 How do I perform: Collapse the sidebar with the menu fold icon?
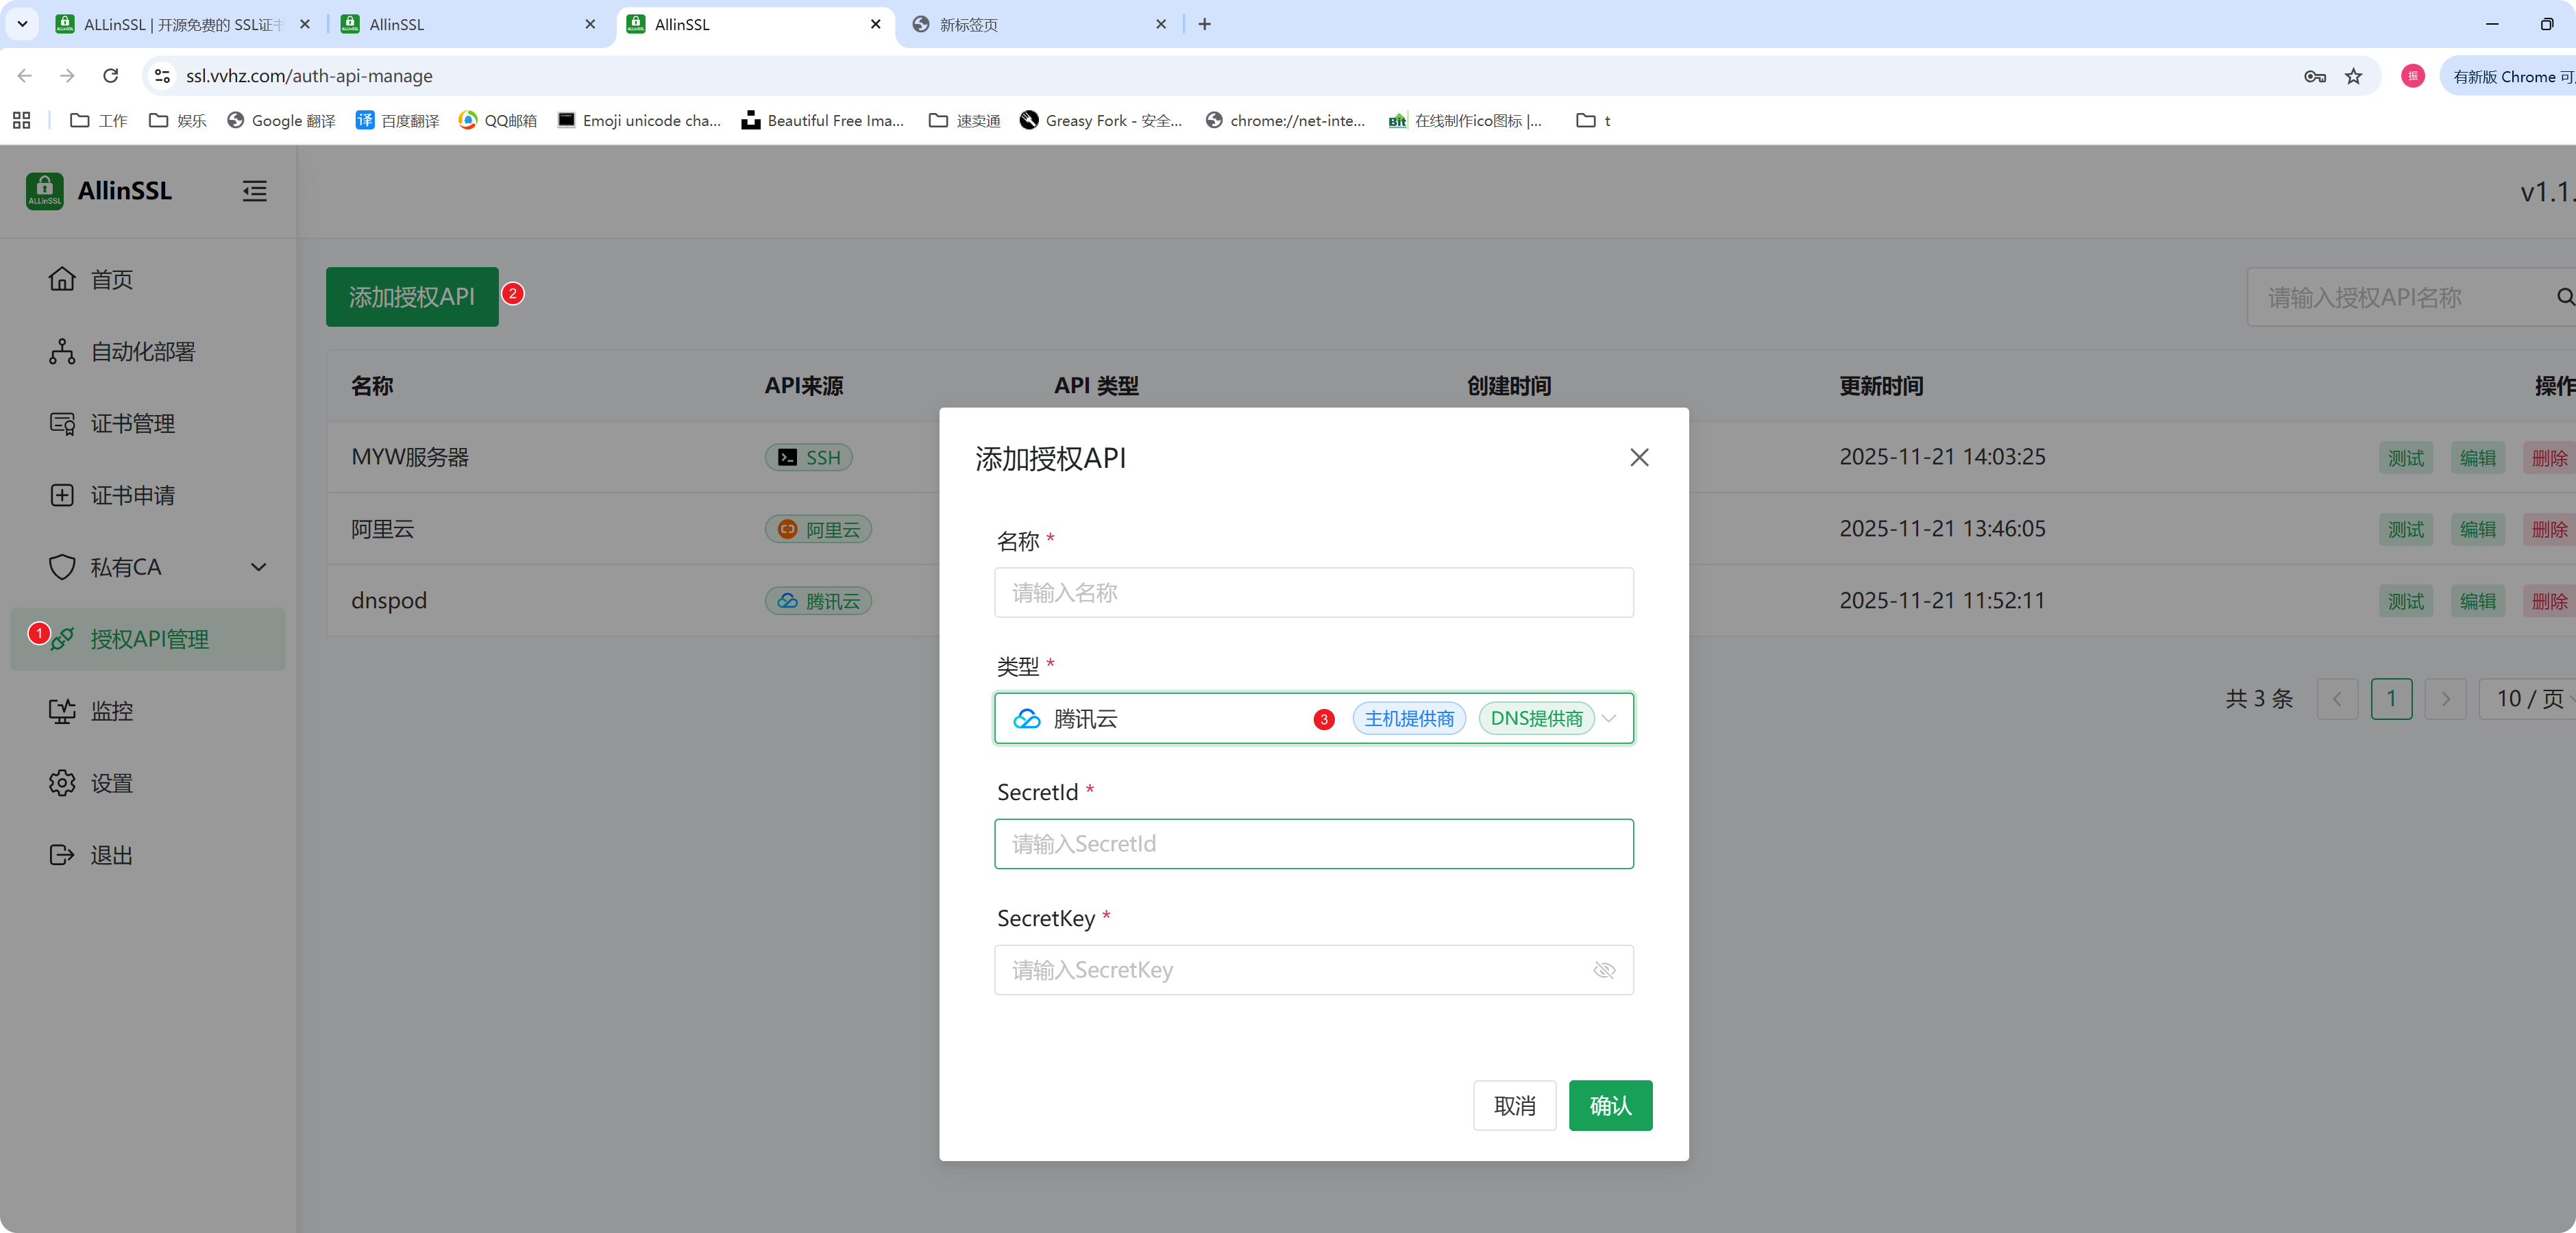[254, 191]
